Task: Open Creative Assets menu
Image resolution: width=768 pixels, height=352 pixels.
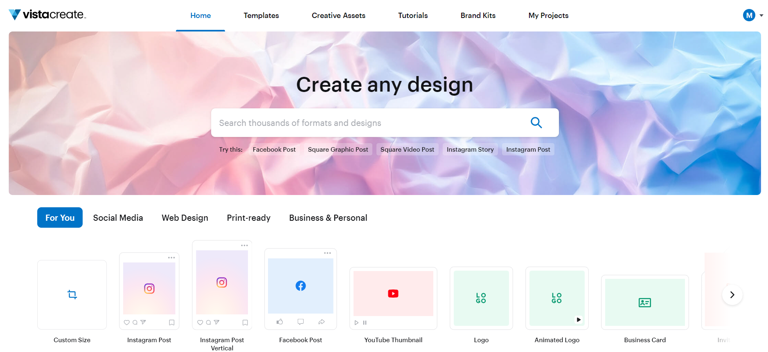Action: 338,16
